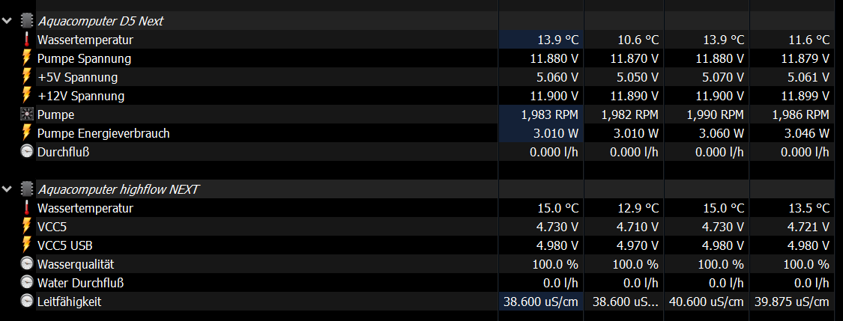This screenshot has width=843, height=321.
Task: Click thermometer icon of highflow NEXT Wassertemperatur
Action: point(26,208)
